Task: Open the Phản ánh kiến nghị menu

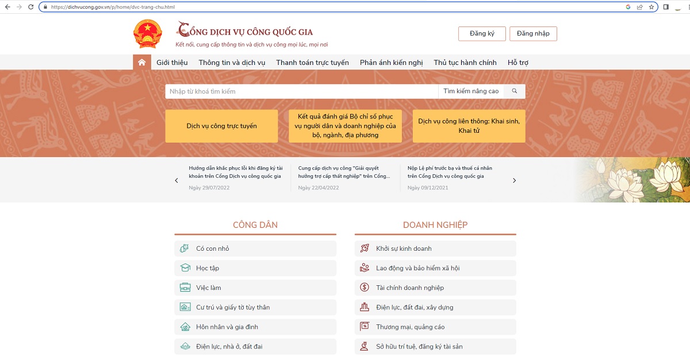Action: [x=391, y=62]
